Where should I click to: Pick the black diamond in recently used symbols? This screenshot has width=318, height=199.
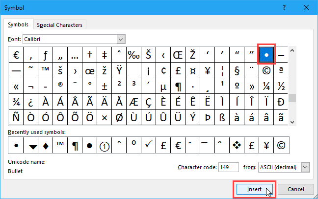tap(46, 145)
